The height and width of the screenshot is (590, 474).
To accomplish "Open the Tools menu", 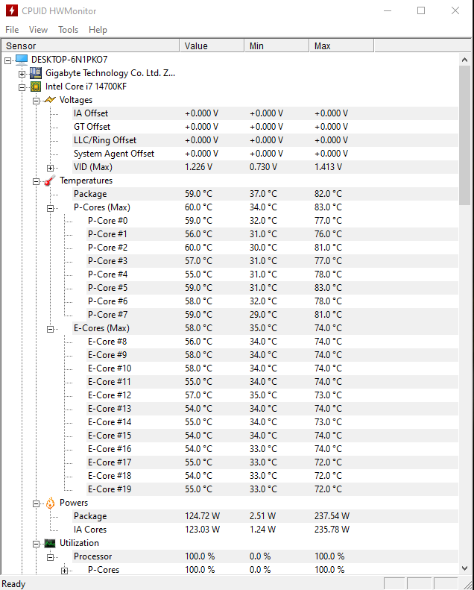I will [x=68, y=30].
